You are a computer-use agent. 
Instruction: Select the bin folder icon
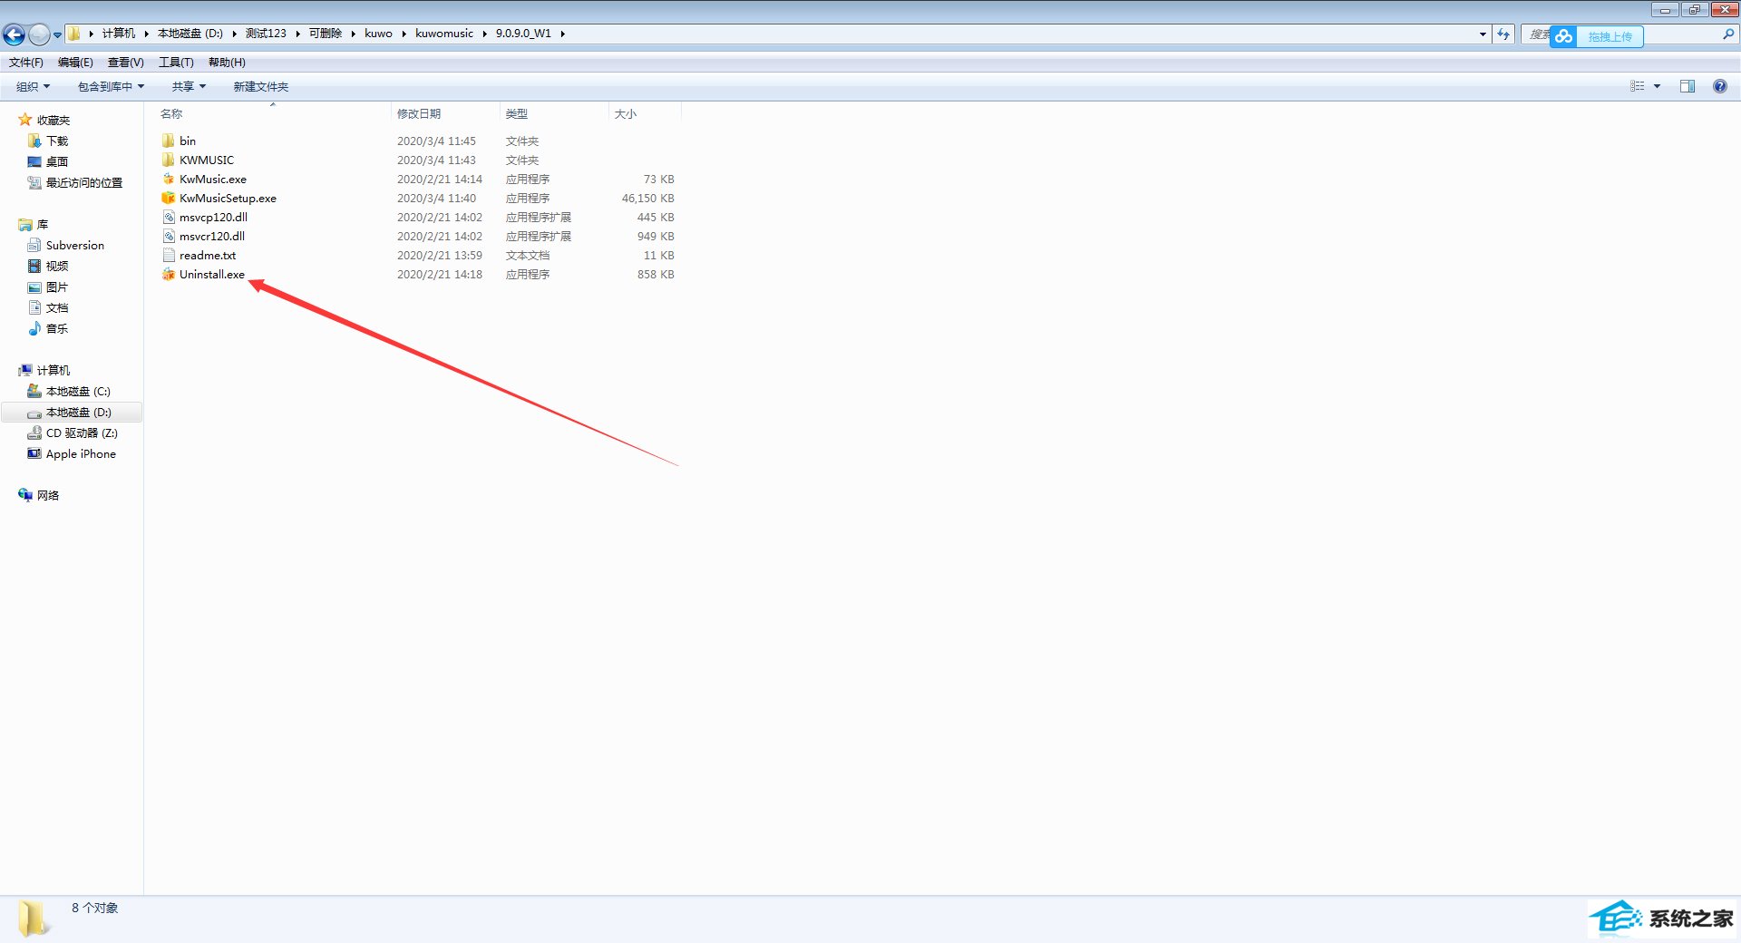tap(168, 141)
